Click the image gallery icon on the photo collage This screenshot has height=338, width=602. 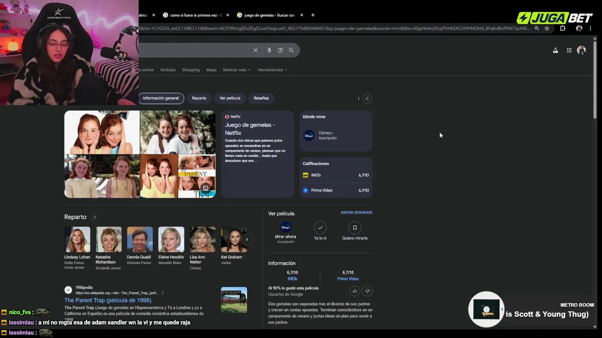coord(206,188)
